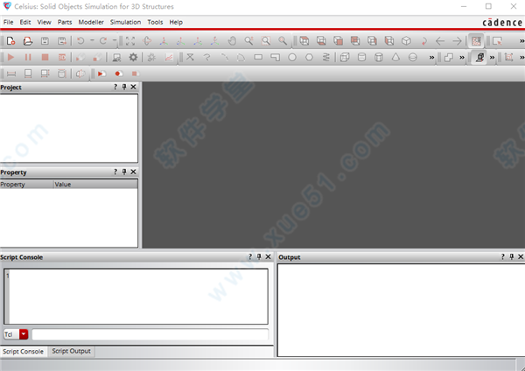The height and width of the screenshot is (371, 525).
Task: Switch to isometric cube view
Action: [406, 41]
